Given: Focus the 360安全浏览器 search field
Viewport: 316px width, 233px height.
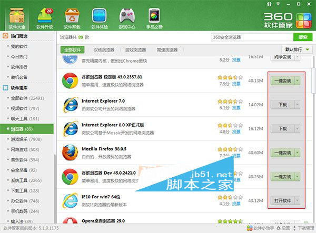Looking at the screenshot, I should pyautogui.click(x=252, y=37).
